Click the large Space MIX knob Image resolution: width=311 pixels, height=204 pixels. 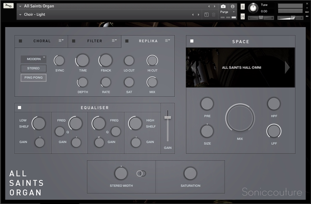240,118
